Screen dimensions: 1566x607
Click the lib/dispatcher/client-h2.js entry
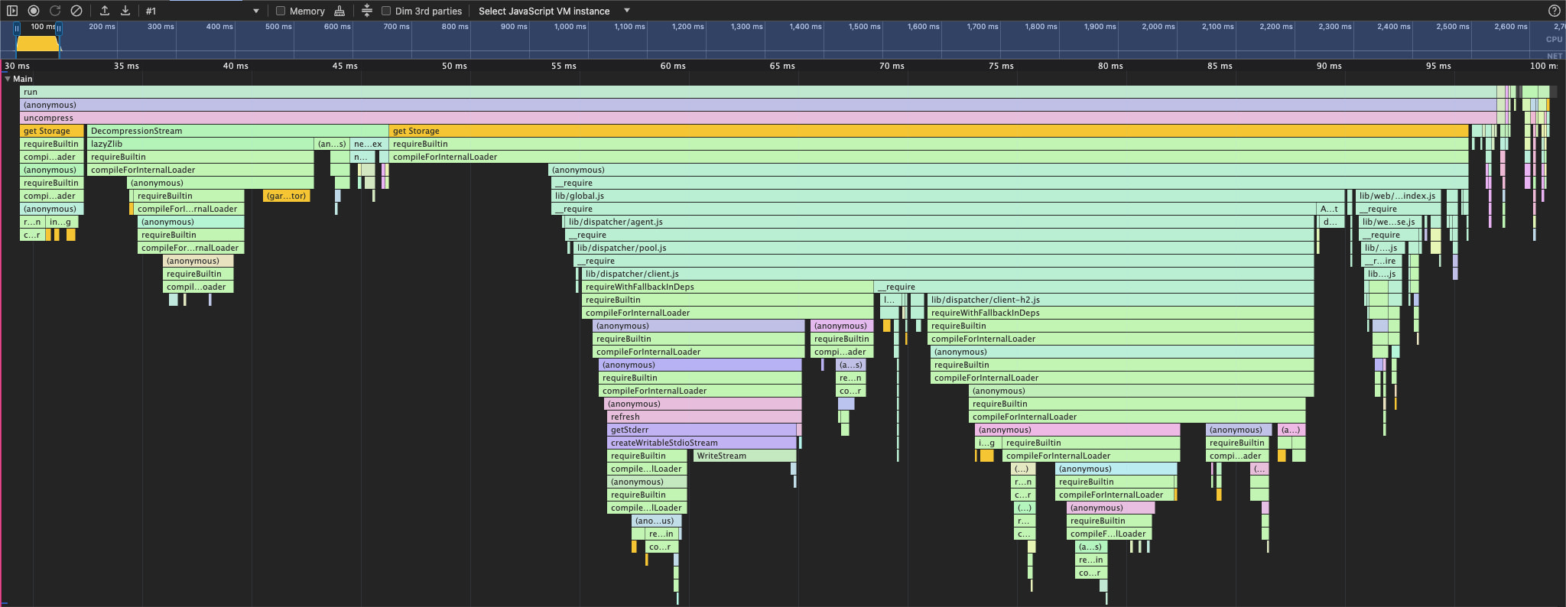pos(1121,300)
